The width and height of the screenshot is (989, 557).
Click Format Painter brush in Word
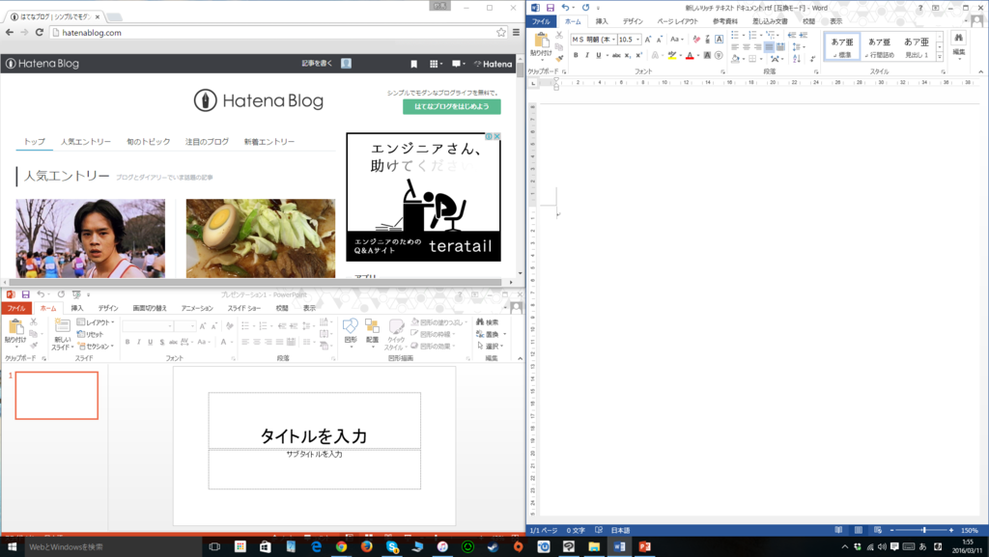(x=559, y=58)
